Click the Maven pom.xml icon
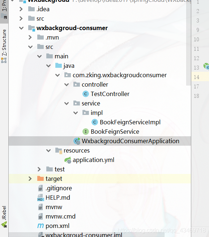 coord(40,226)
